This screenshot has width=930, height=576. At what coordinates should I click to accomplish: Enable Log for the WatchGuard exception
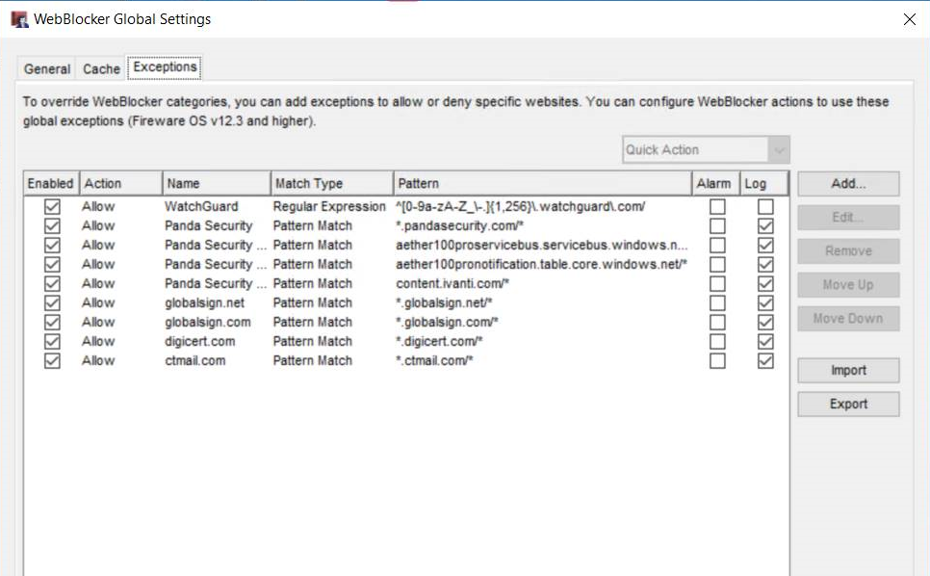point(765,205)
